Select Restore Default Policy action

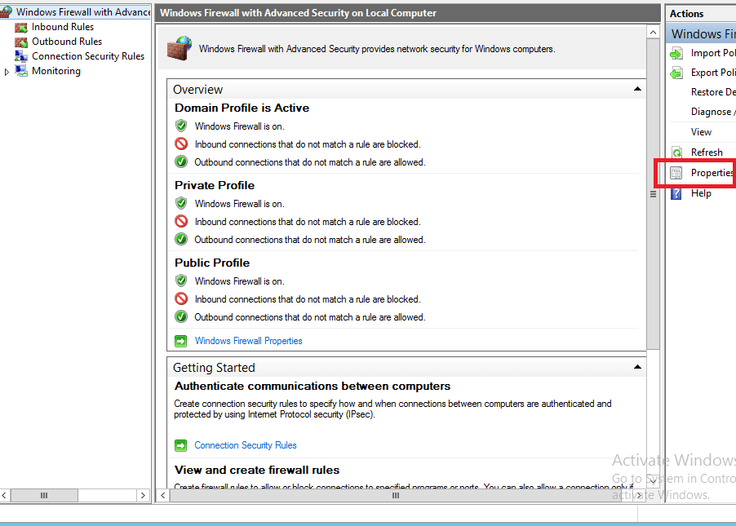click(x=712, y=92)
